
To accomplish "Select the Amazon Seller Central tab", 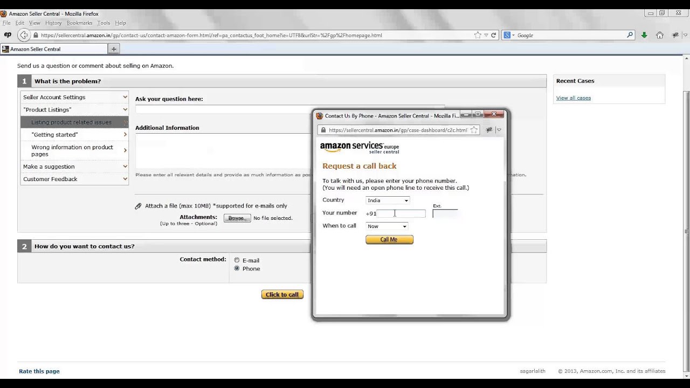I will (x=54, y=49).
